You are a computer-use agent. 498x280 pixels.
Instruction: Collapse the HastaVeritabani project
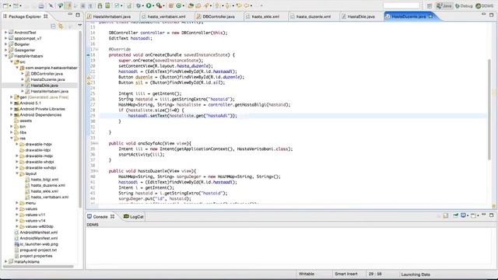click(x=5, y=56)
